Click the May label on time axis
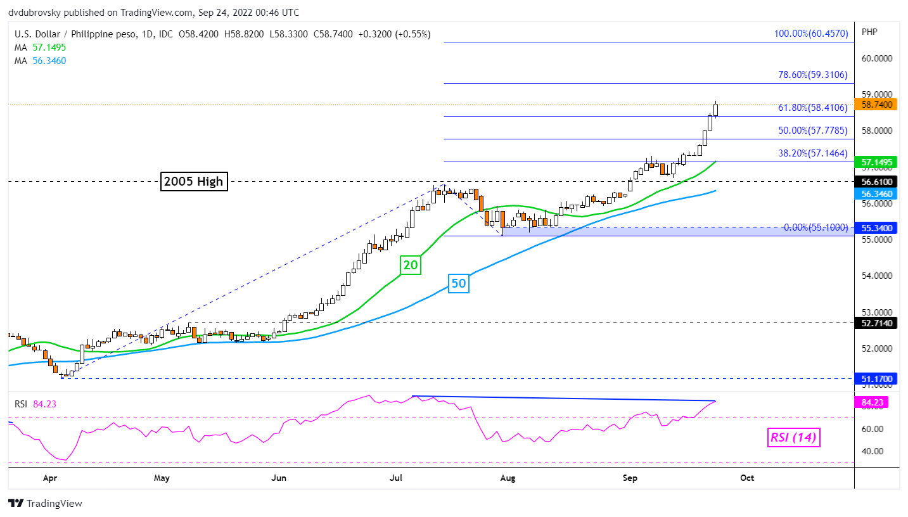The image size is (908, 517). point(162,478)
